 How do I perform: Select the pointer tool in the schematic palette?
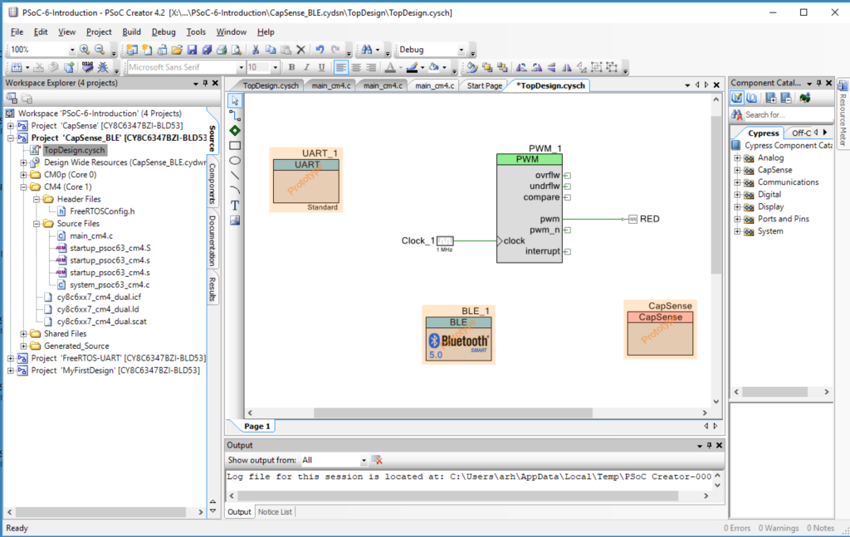click(235, 101)
